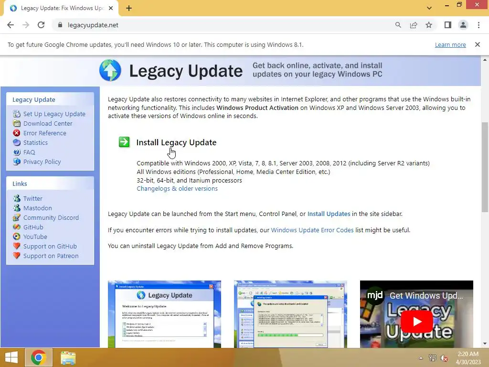Click the Install Legacy Update heading link

pos(176,142)
